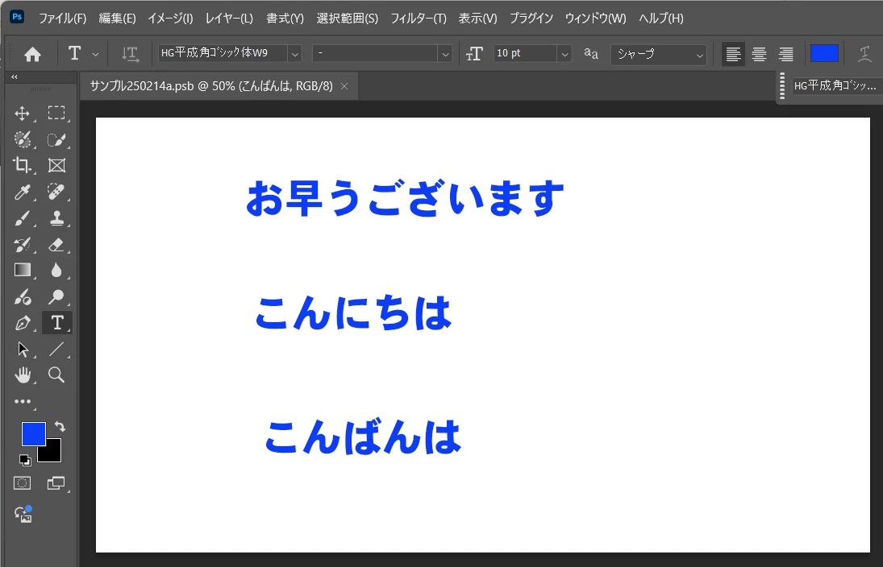Select the Line tool
This screenshot has width=883, height=567.
(56, 350)
